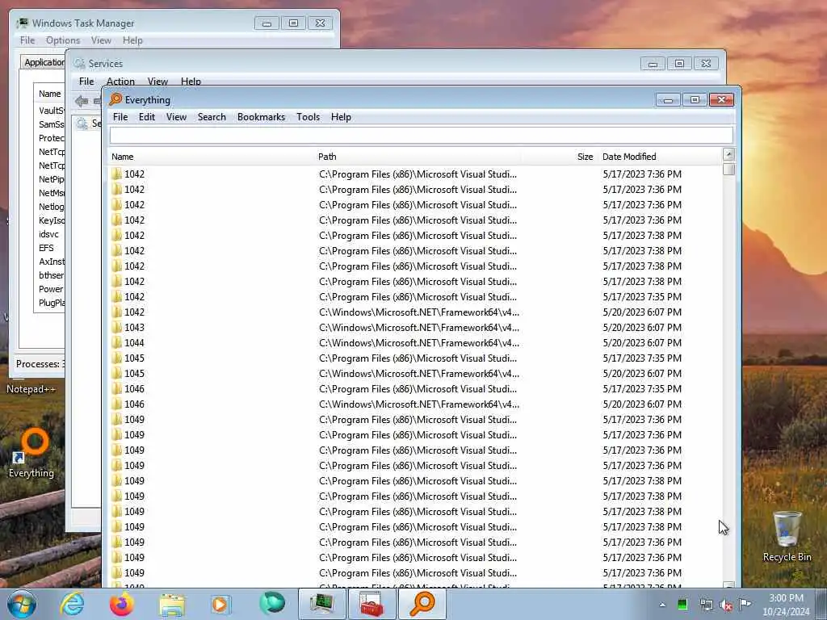Screen dimensions: 827x620
Task: Open Everything's View menu
Action: 176,117
